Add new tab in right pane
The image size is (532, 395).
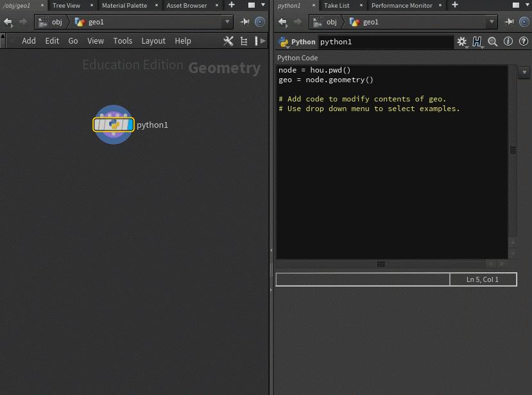tap(455, 4)
